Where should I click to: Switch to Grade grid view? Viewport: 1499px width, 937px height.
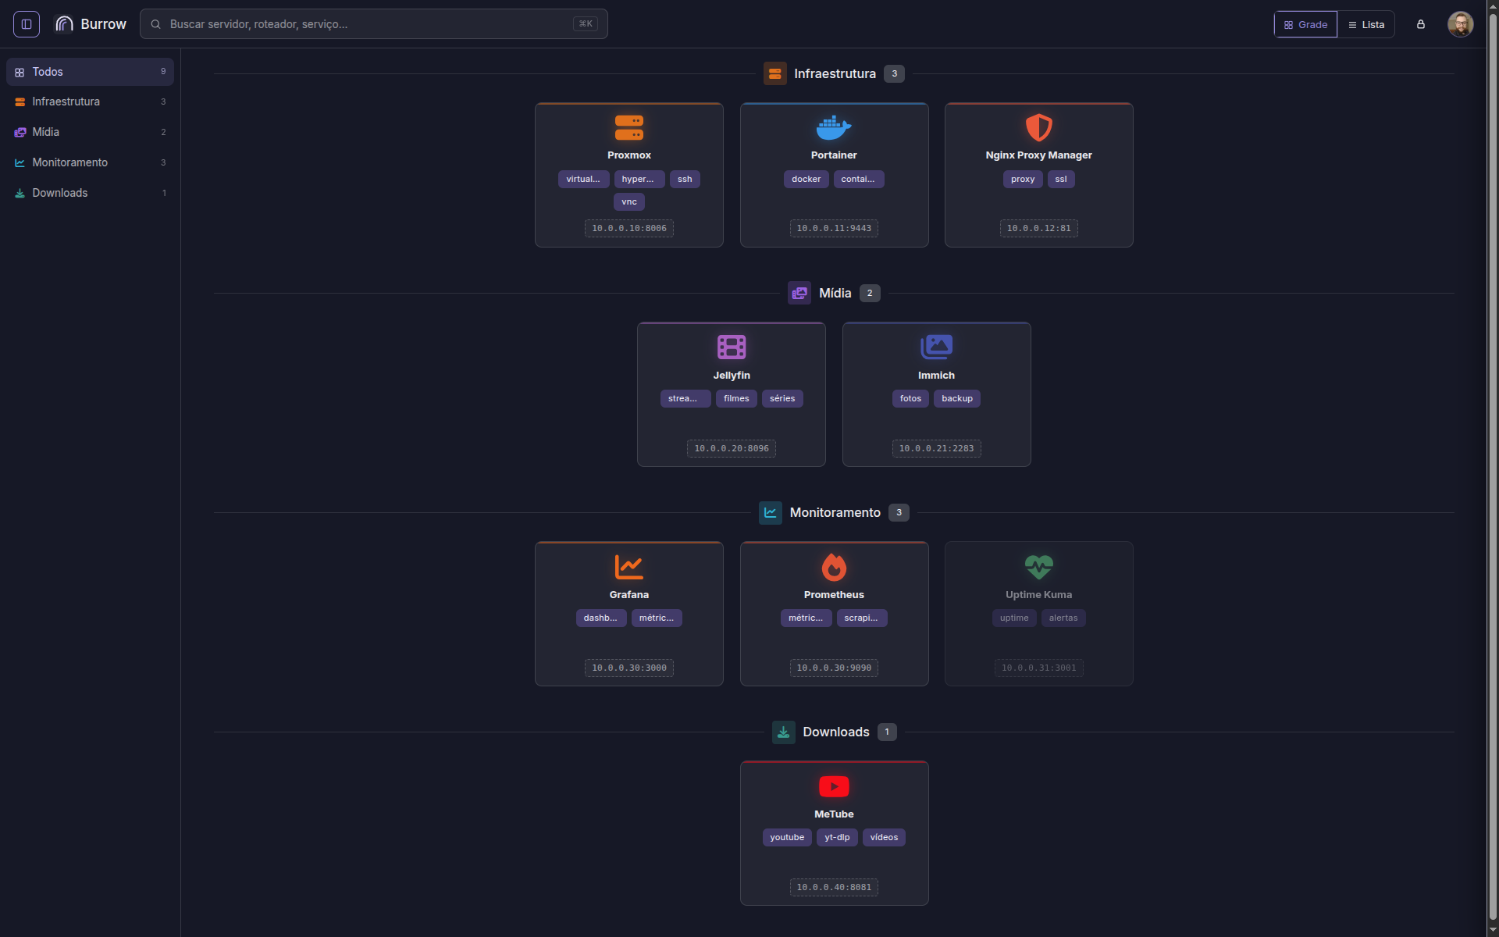point(1305,24)
